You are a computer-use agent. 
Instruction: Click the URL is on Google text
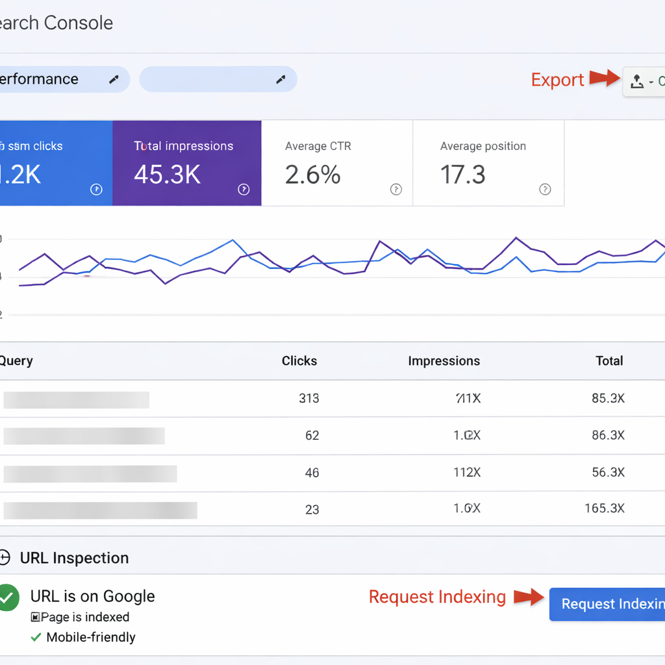[92, 596]
